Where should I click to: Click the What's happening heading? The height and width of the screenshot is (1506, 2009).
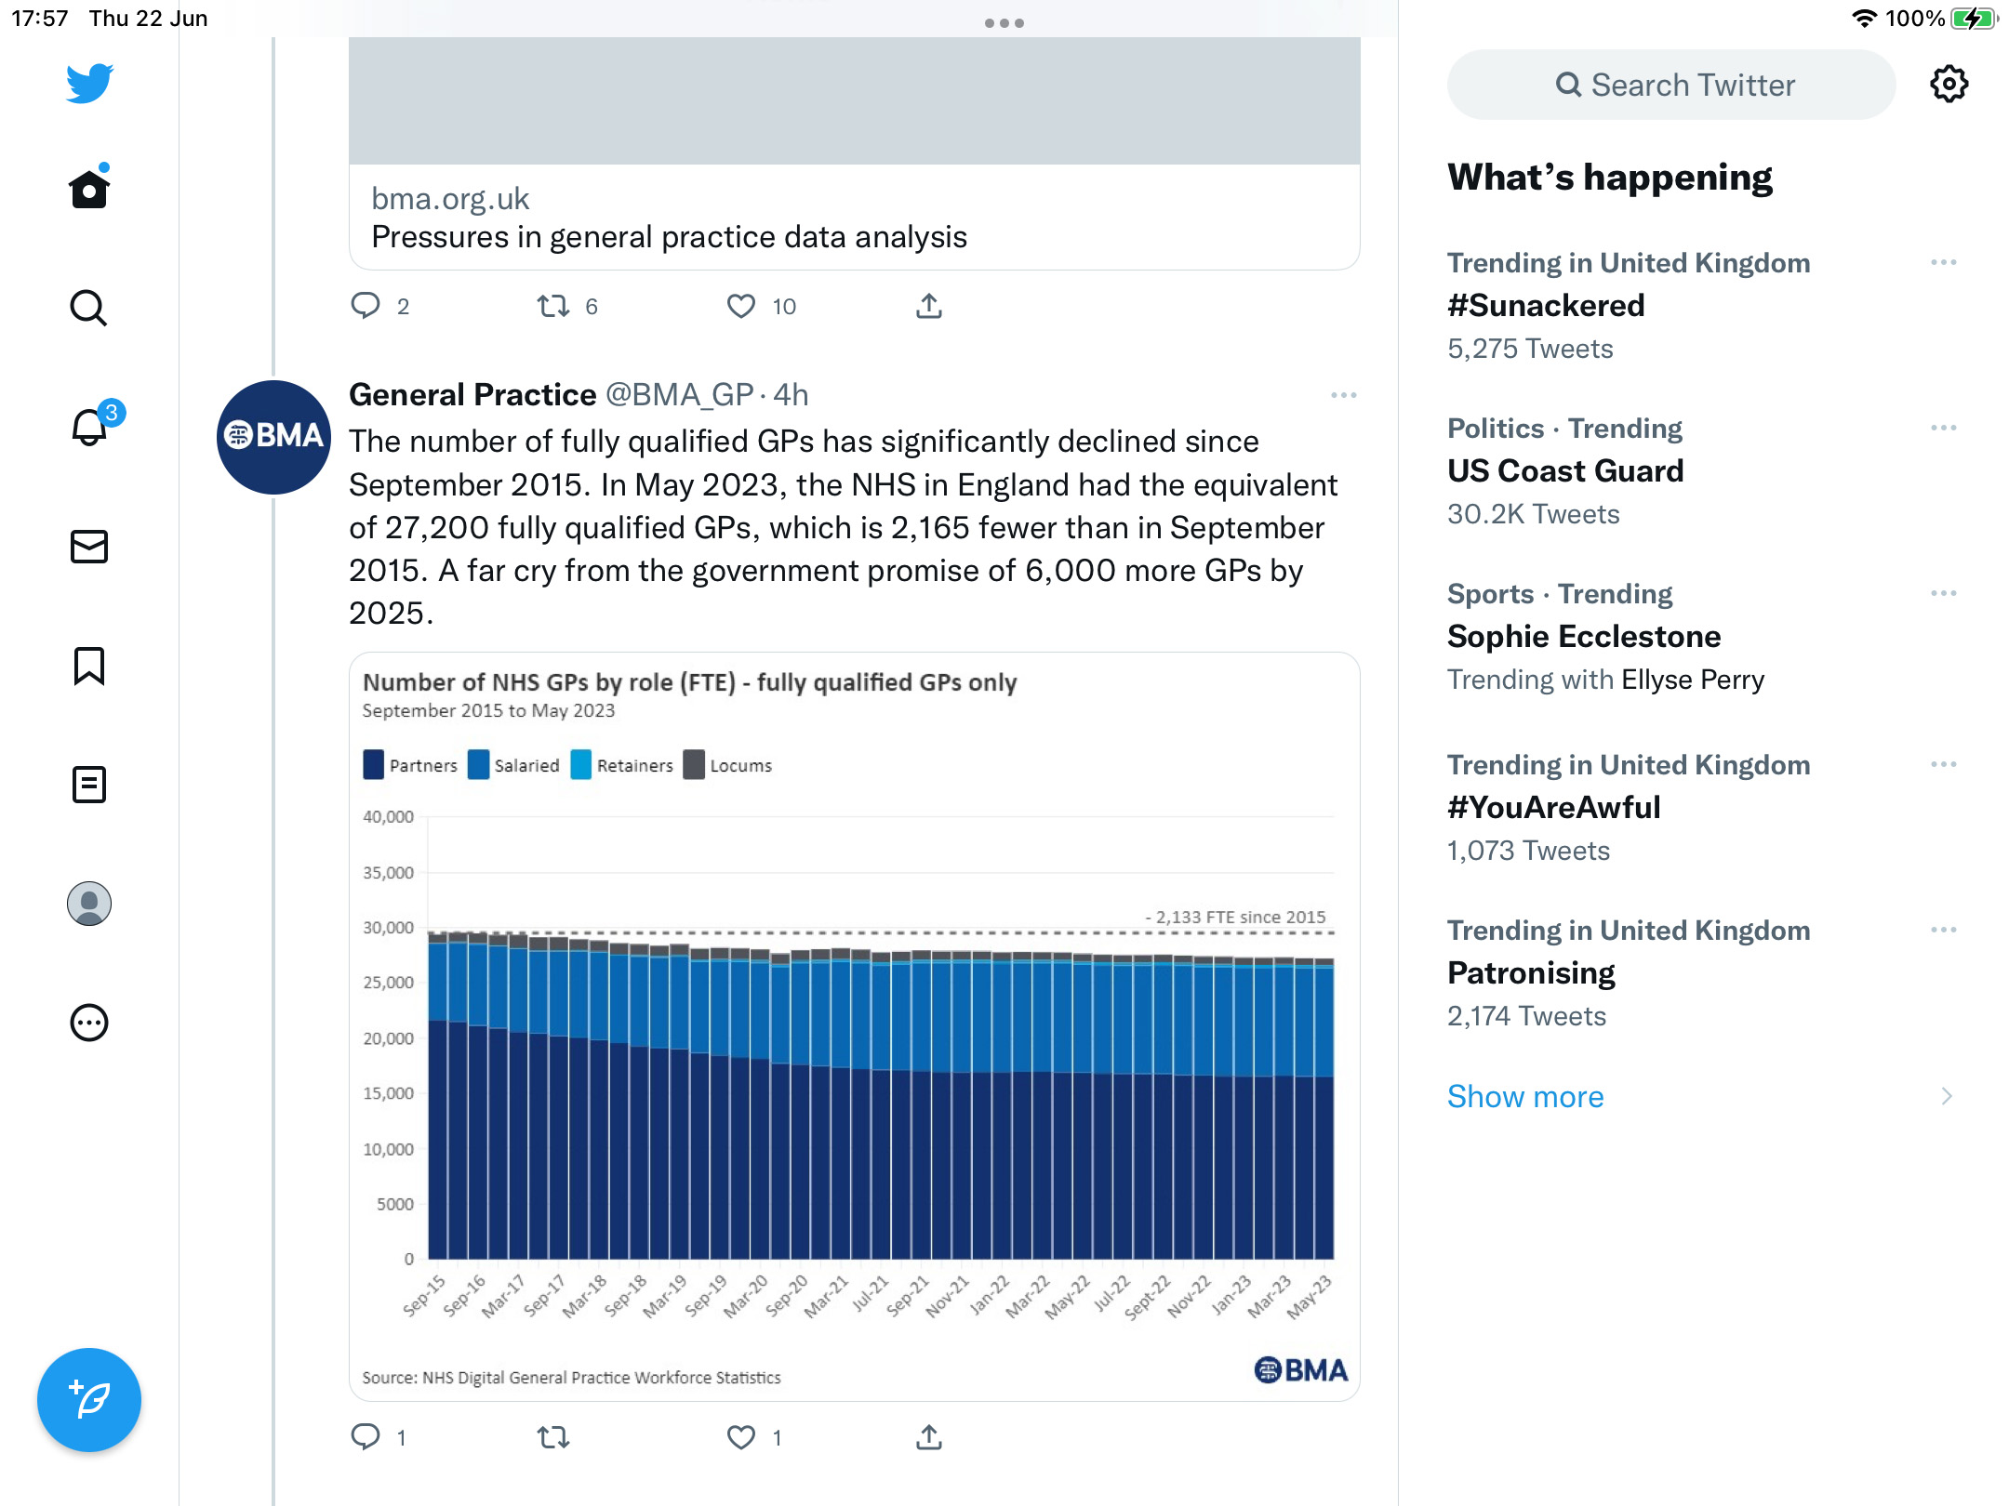pyautogui.click(x=1610, y=177)
